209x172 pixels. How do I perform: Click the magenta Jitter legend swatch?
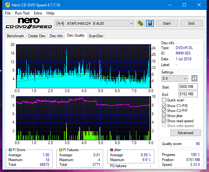112,150
